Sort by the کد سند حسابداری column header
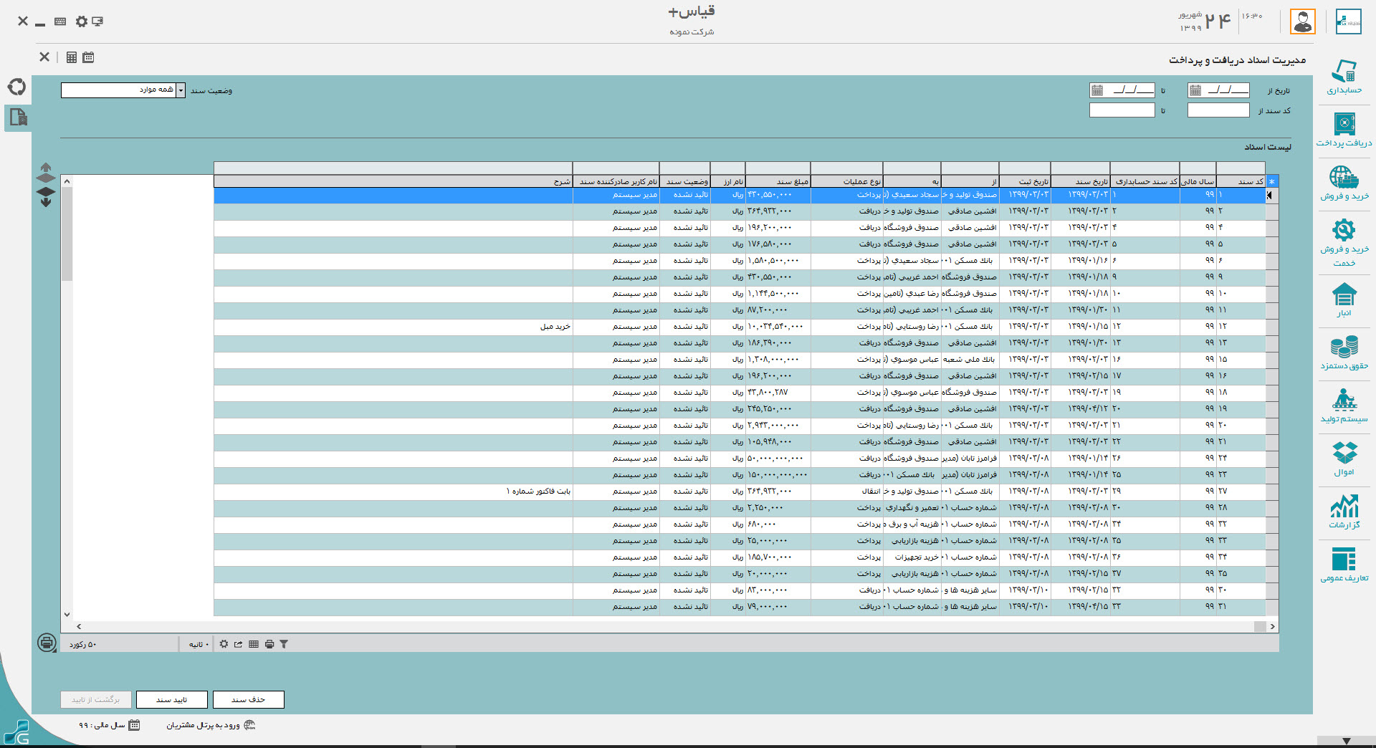 (1145, 181)
